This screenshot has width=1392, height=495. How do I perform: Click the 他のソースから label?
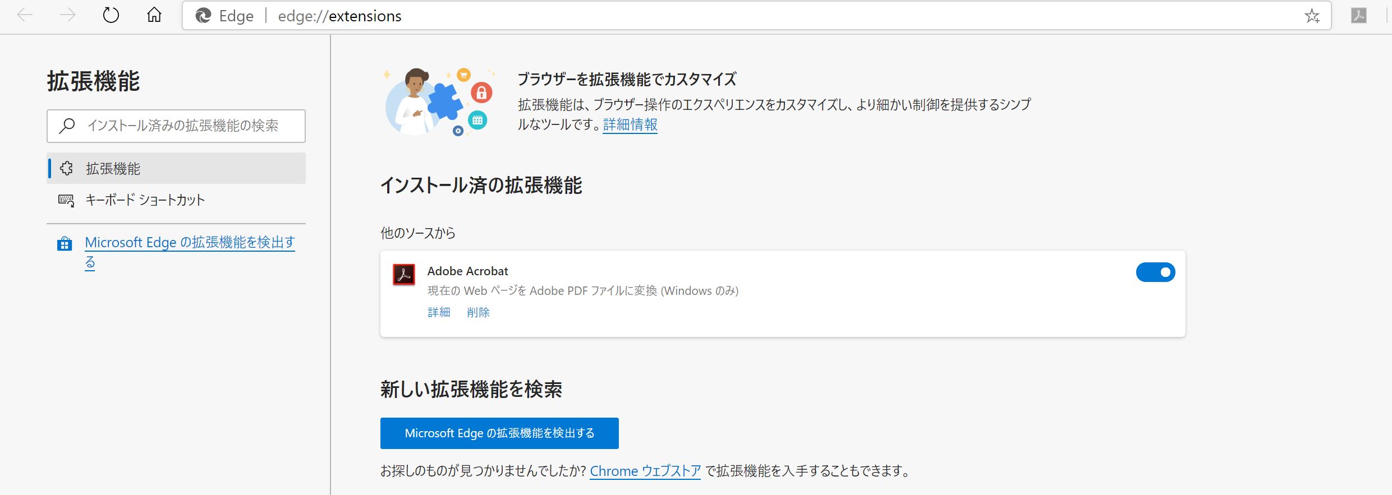418,233
